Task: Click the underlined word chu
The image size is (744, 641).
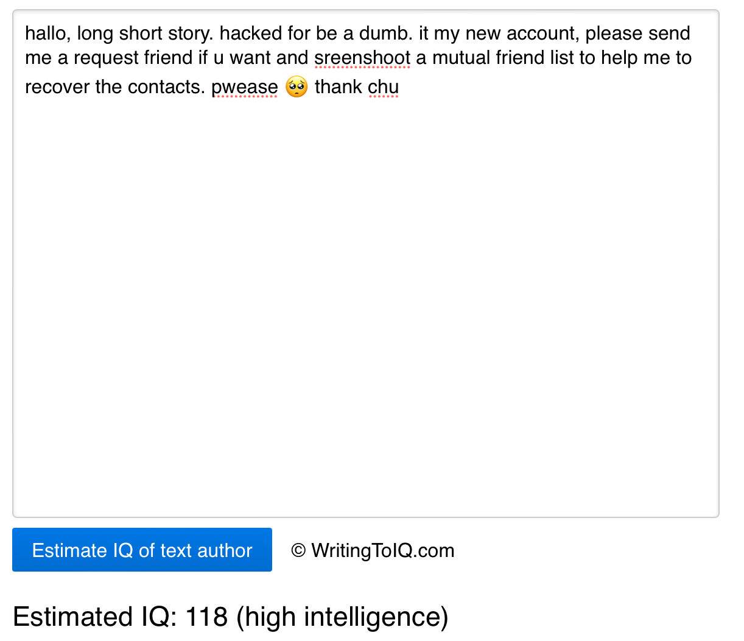Action: [383, 87]
